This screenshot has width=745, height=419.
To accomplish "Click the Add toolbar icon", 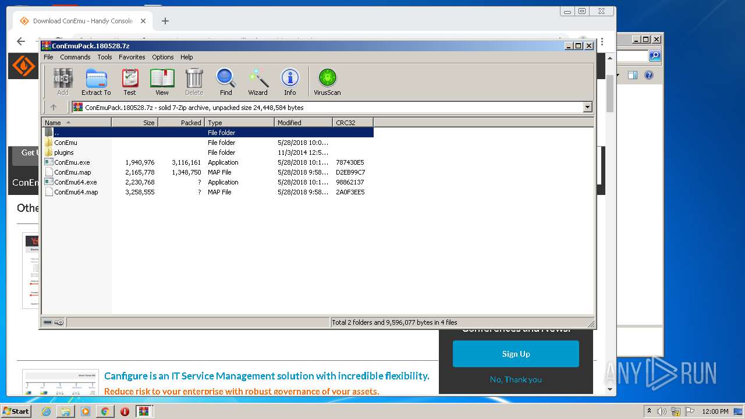I will point(63,82).
